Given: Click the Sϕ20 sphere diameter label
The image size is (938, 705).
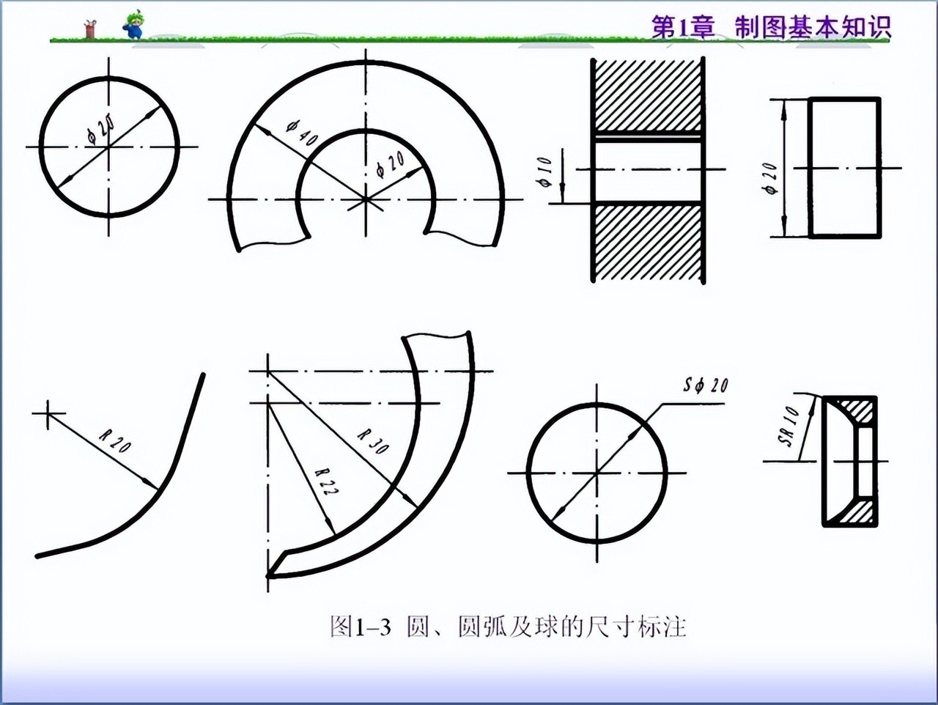Looking at the screenshot, I should point(706,385).
